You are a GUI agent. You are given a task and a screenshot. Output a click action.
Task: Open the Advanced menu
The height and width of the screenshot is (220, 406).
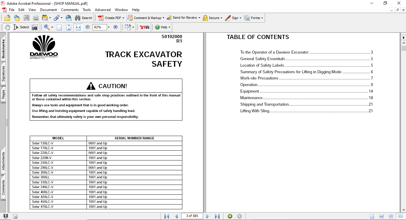(103, 10)
